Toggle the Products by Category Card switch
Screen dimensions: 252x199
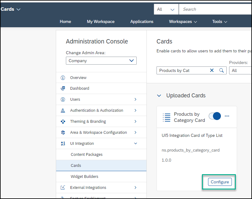(x=215, y=116)
